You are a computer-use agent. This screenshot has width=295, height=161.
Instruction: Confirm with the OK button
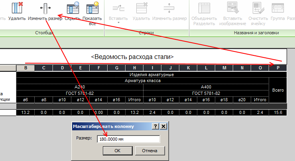tap(118, 151)
